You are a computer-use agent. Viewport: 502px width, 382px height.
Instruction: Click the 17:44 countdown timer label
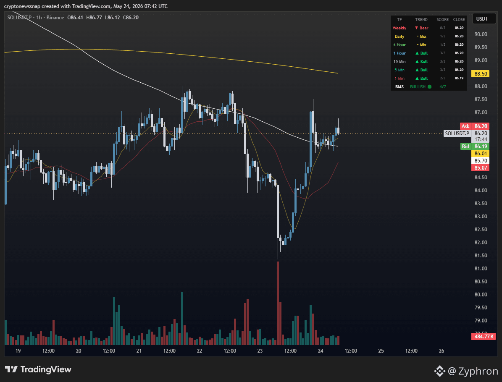coord(481,139)
